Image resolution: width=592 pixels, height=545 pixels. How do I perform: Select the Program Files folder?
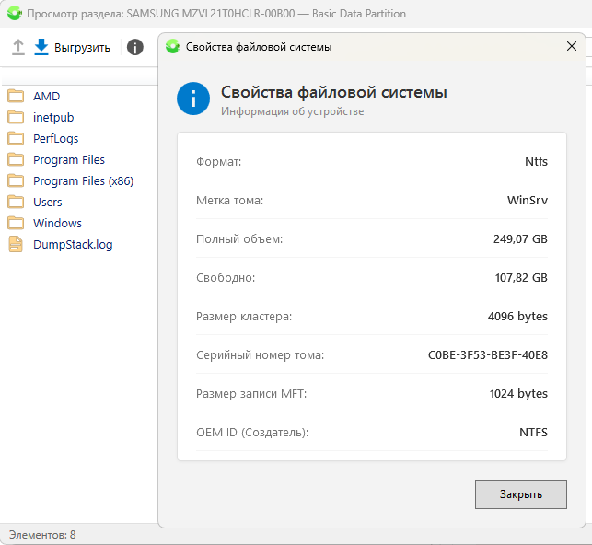click(x=69, y=159)
